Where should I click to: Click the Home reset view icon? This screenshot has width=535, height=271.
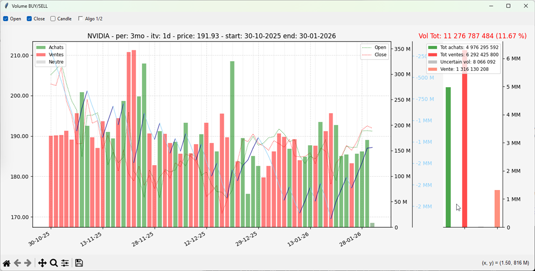coord(7,263)
